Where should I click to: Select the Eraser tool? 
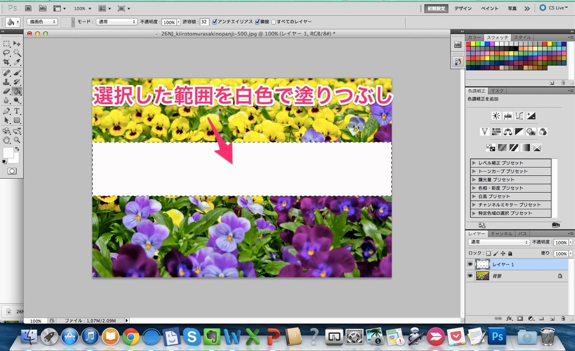[6, 91]
